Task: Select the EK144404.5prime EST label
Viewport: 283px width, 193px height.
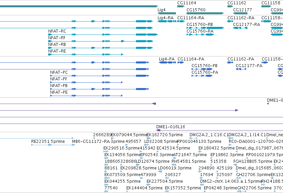Action: 144,188
